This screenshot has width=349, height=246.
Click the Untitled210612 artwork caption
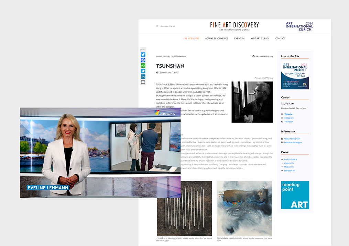184,239
